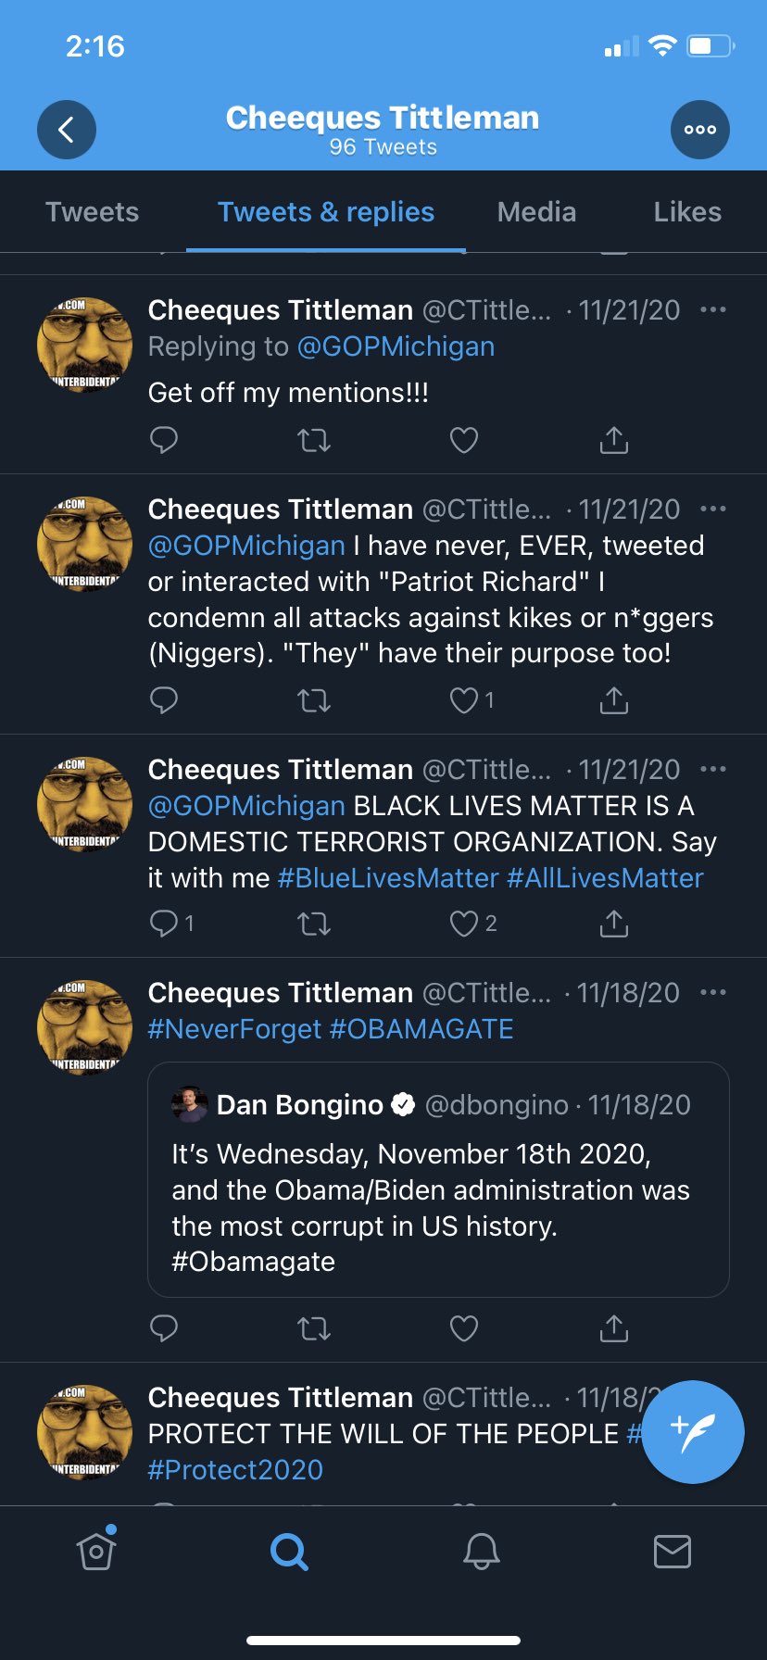
Task: Open more options on #NeverForget tweet
Action: [713, 992]
